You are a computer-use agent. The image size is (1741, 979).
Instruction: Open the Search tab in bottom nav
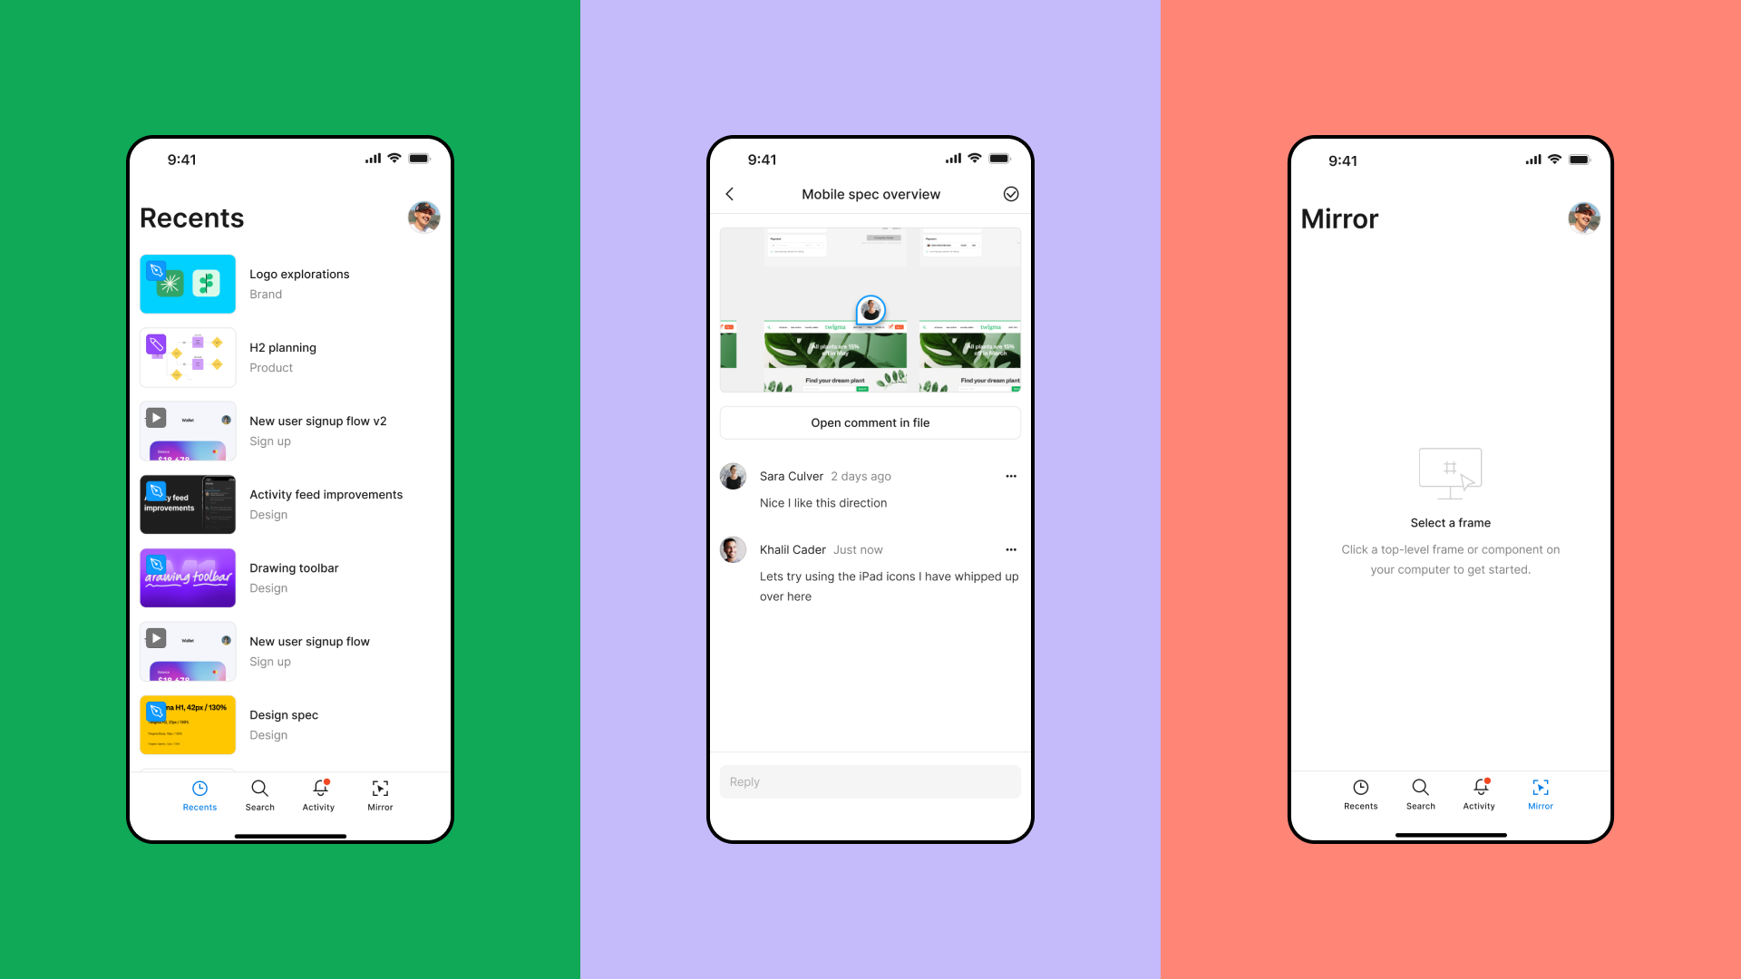pyautogui.click(x=259, y=794)
